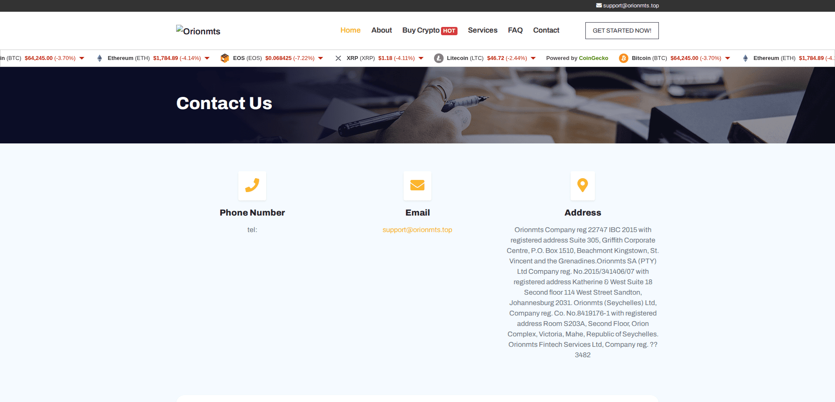Click the XRP (XRP) ticker name
The height and width of the screenshot is (402, 835).
point(361,58)
